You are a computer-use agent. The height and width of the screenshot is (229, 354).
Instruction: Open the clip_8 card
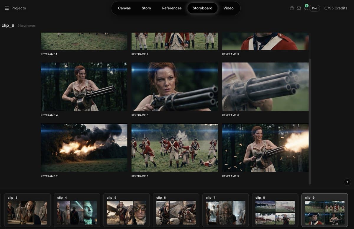(275, 210)
